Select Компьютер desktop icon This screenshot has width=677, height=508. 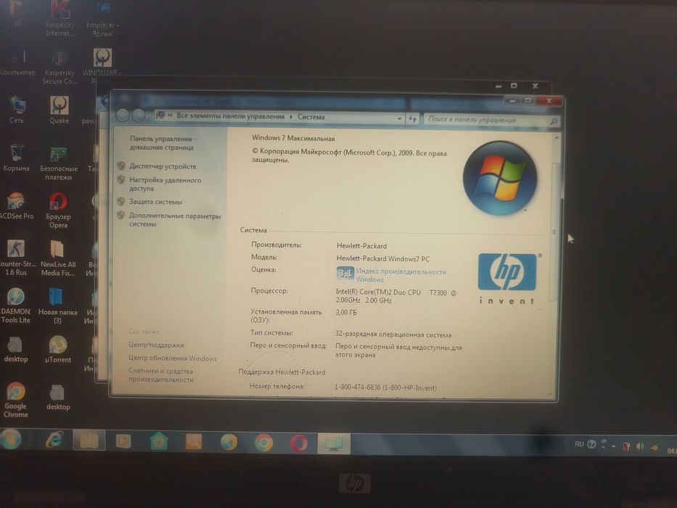click(17, 63)
